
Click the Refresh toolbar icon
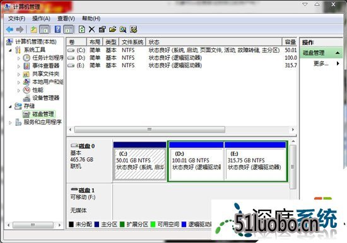pyautogui.click(x=82, y=30)
